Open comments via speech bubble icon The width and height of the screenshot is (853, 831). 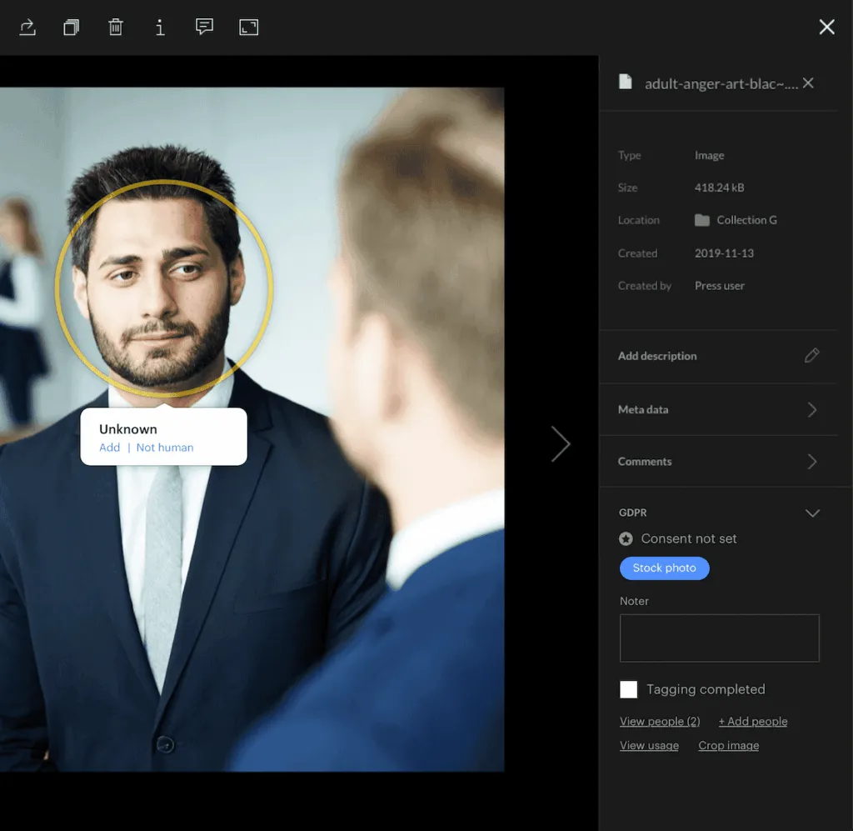(204, 27)
